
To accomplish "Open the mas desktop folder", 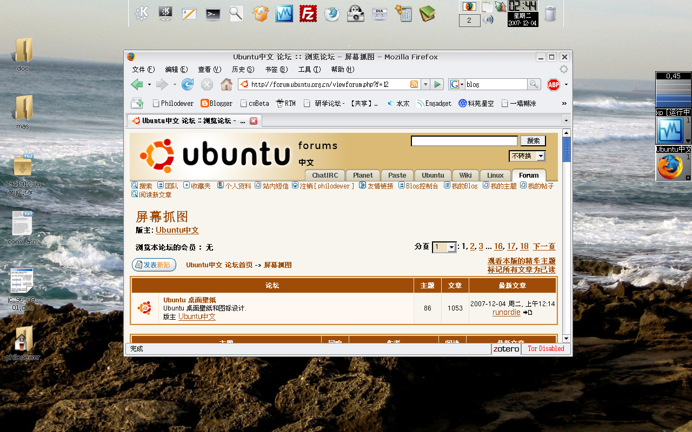I will click(23, 112).
